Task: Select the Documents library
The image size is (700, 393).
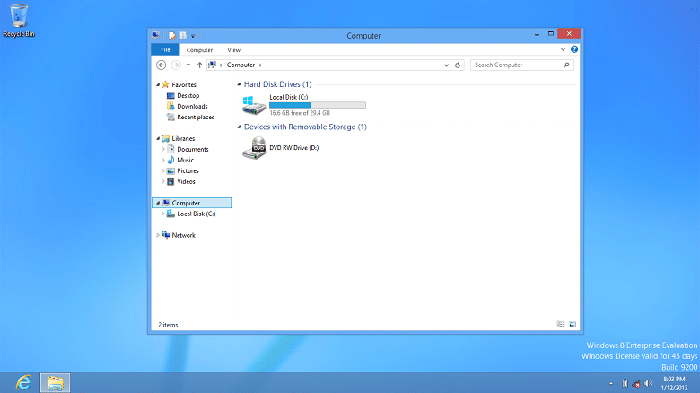Action: click(x=192, y=149)
